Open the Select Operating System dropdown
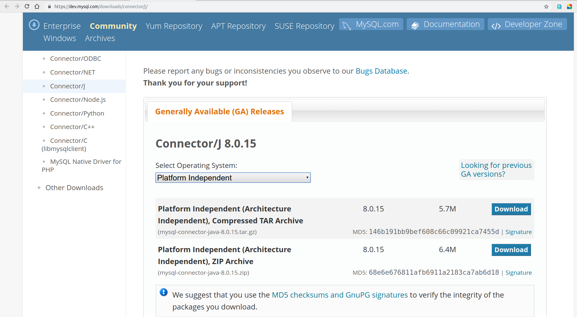The image size is (577, 317). click(233, 178)
